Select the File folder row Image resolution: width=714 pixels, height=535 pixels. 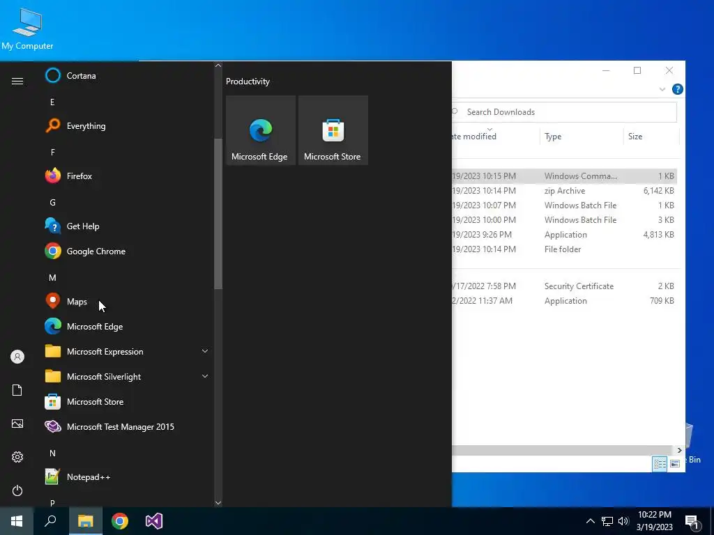click(x=564, y=249)
